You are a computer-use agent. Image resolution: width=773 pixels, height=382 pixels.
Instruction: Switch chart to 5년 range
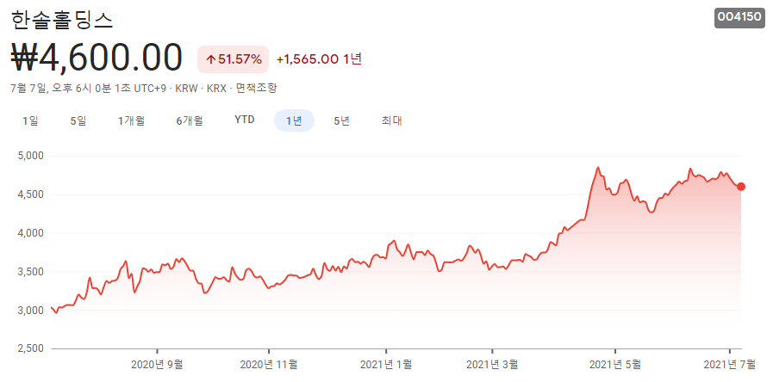(x=341, y=120)
